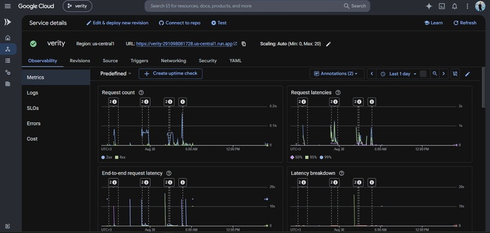
Task: Open the Gemini sparkle assistant icon
Action: click(x=429, y=6)
